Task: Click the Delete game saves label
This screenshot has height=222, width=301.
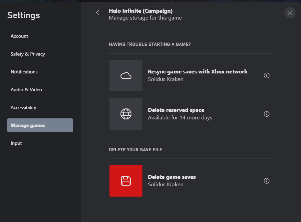Action: tap(172, 177)
